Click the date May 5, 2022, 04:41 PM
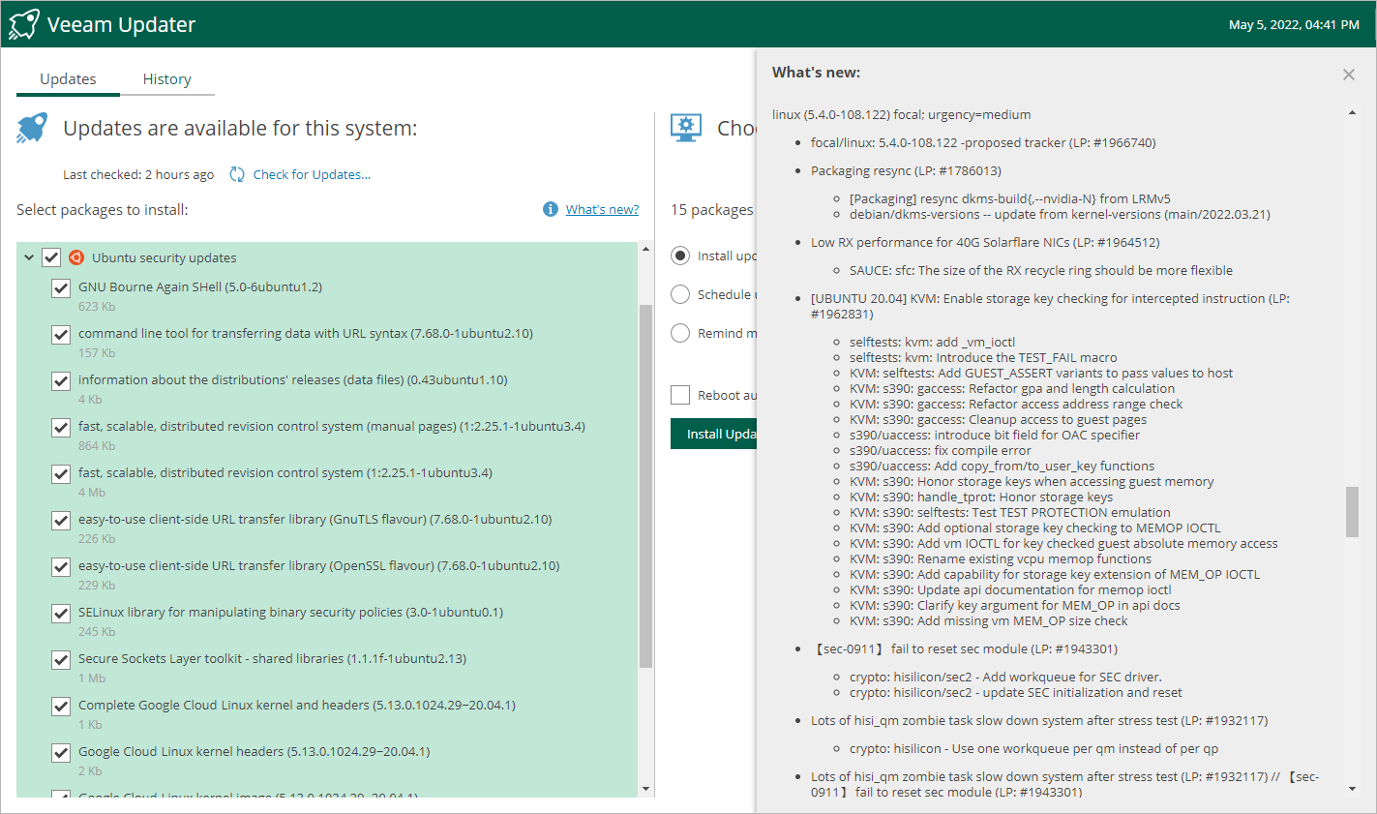This screenshot has height=814, width=1377. [1294, 24]
